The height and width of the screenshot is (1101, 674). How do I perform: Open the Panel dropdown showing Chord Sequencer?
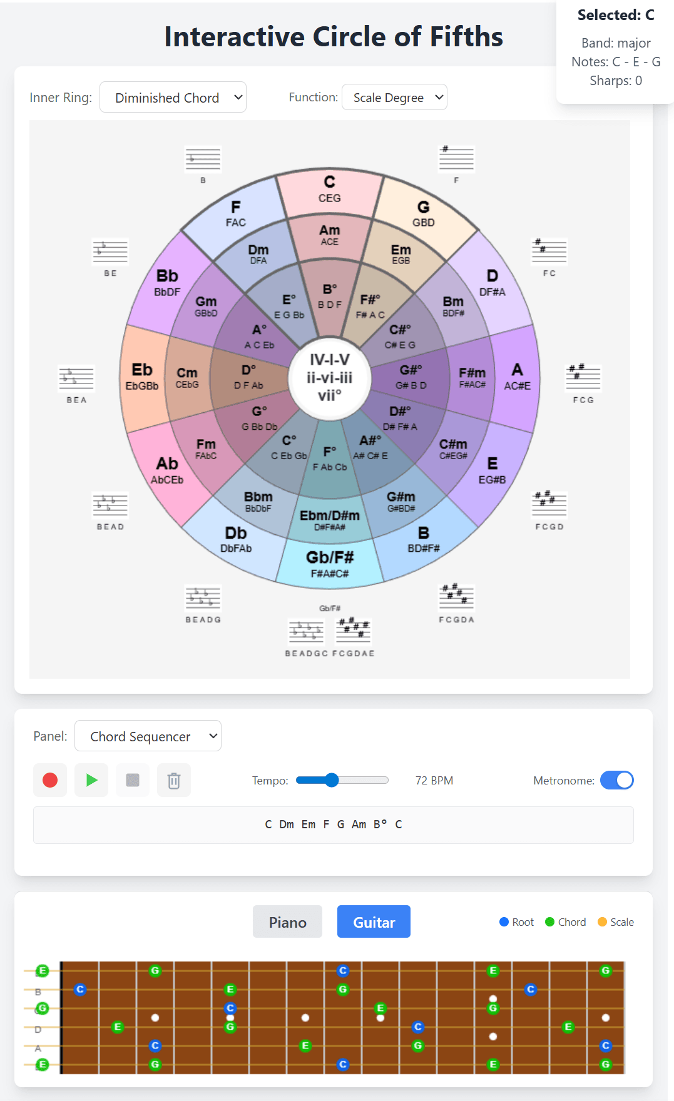(x=148, y=736)
